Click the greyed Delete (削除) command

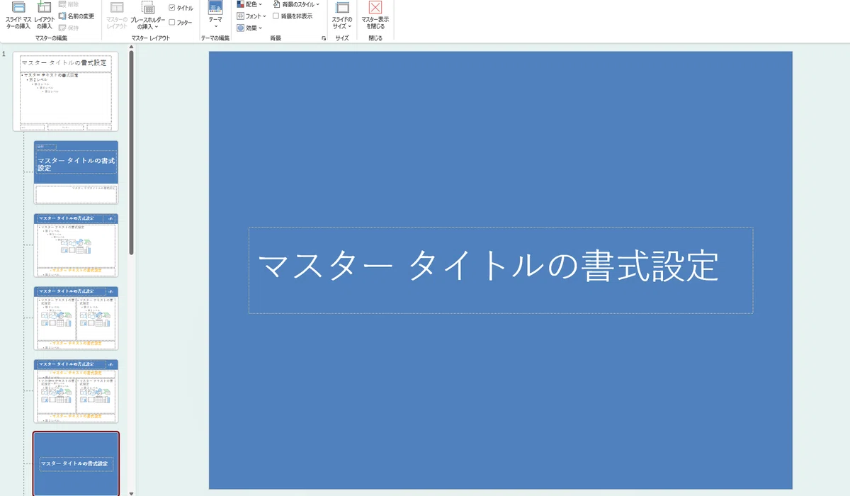pyautogui.click(x=69, y=4)
